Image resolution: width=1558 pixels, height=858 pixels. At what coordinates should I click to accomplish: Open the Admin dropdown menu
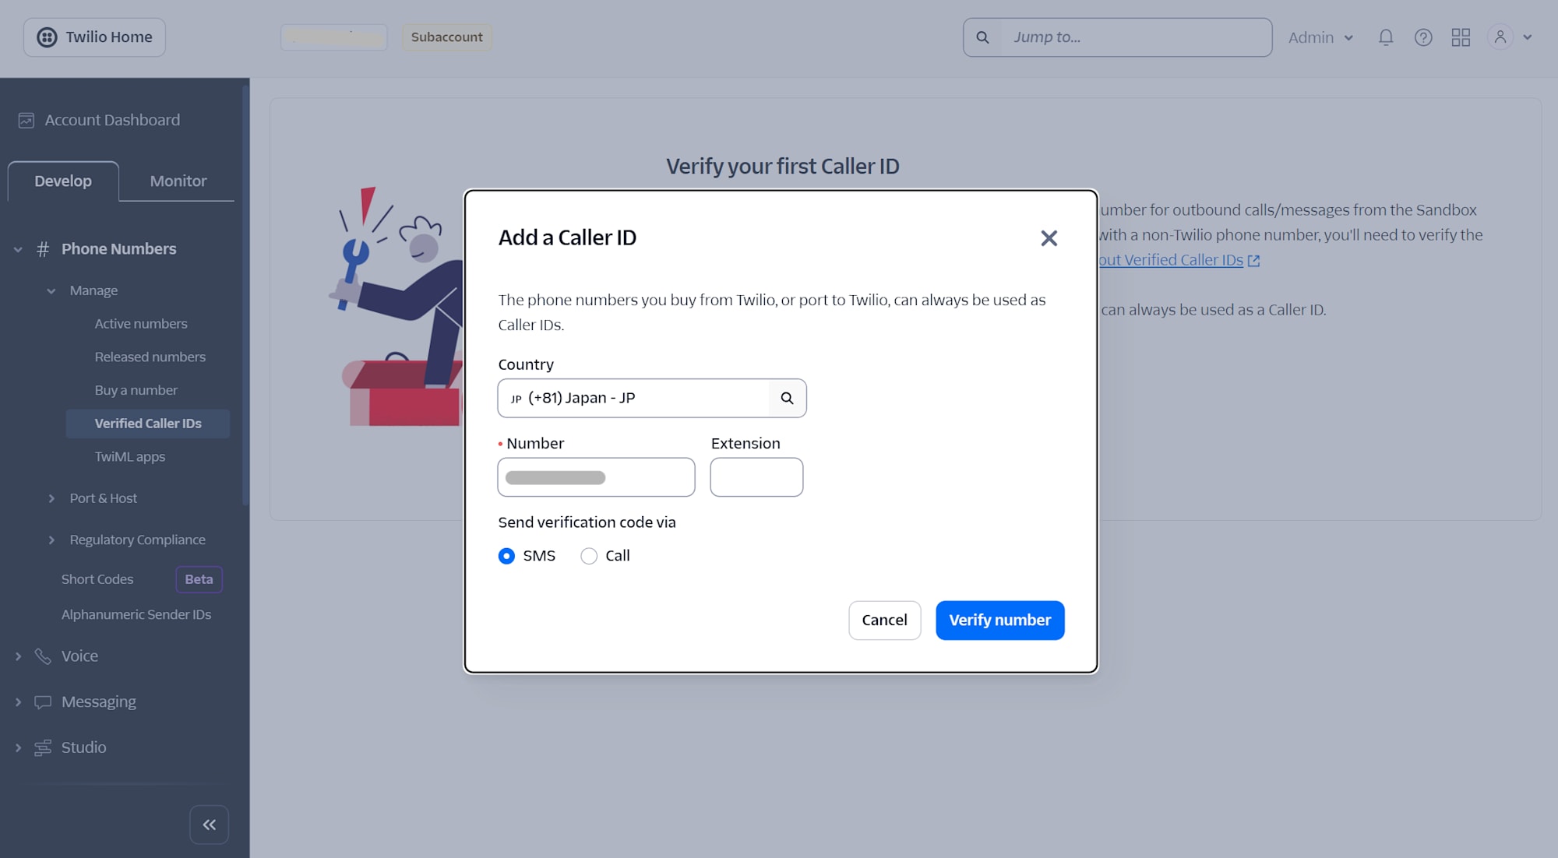click(x=1320, y=37)
